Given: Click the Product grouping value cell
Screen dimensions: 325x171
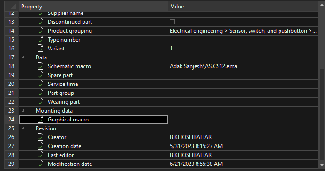Looking at the screenshot, I should pos(243,31).
